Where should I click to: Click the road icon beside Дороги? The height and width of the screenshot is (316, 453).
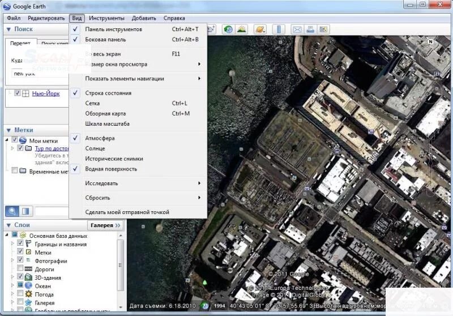tap(28, 269)
